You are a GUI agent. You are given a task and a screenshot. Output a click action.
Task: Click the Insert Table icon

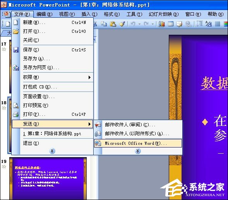[x=171, y=24]
